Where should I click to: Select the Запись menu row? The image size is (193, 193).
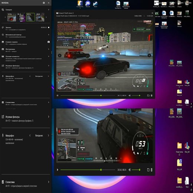26,29
